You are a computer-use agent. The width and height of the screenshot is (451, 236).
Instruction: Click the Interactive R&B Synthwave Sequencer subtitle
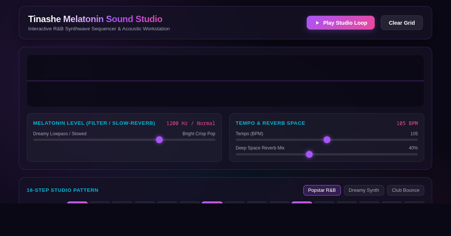[x=99, y=29]
